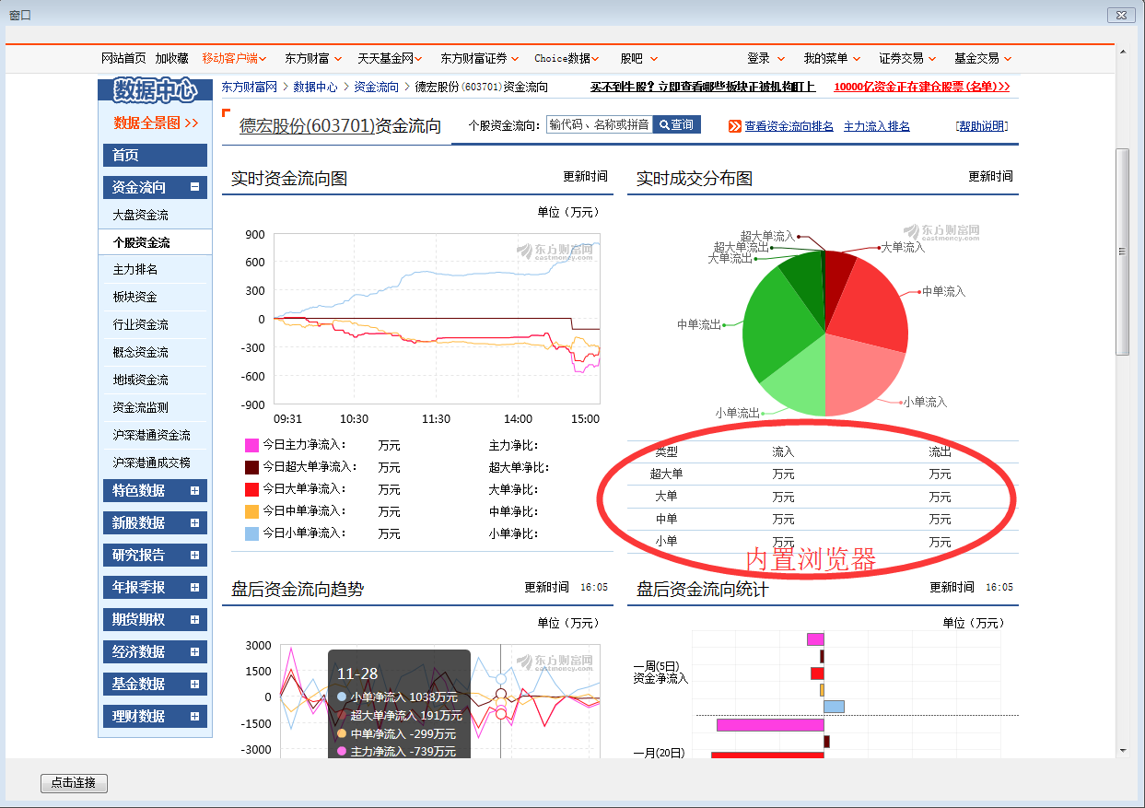Image resolution: width=1145 pixels, height=808 pixels.
Task: Click the 查询 search button
Action: coord(677,124)
